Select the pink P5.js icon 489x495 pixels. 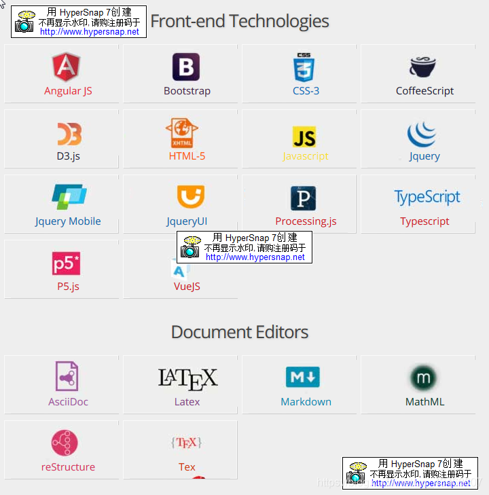tap(66, 263)
